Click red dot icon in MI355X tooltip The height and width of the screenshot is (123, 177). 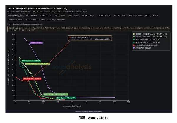(x=70, y=37)
